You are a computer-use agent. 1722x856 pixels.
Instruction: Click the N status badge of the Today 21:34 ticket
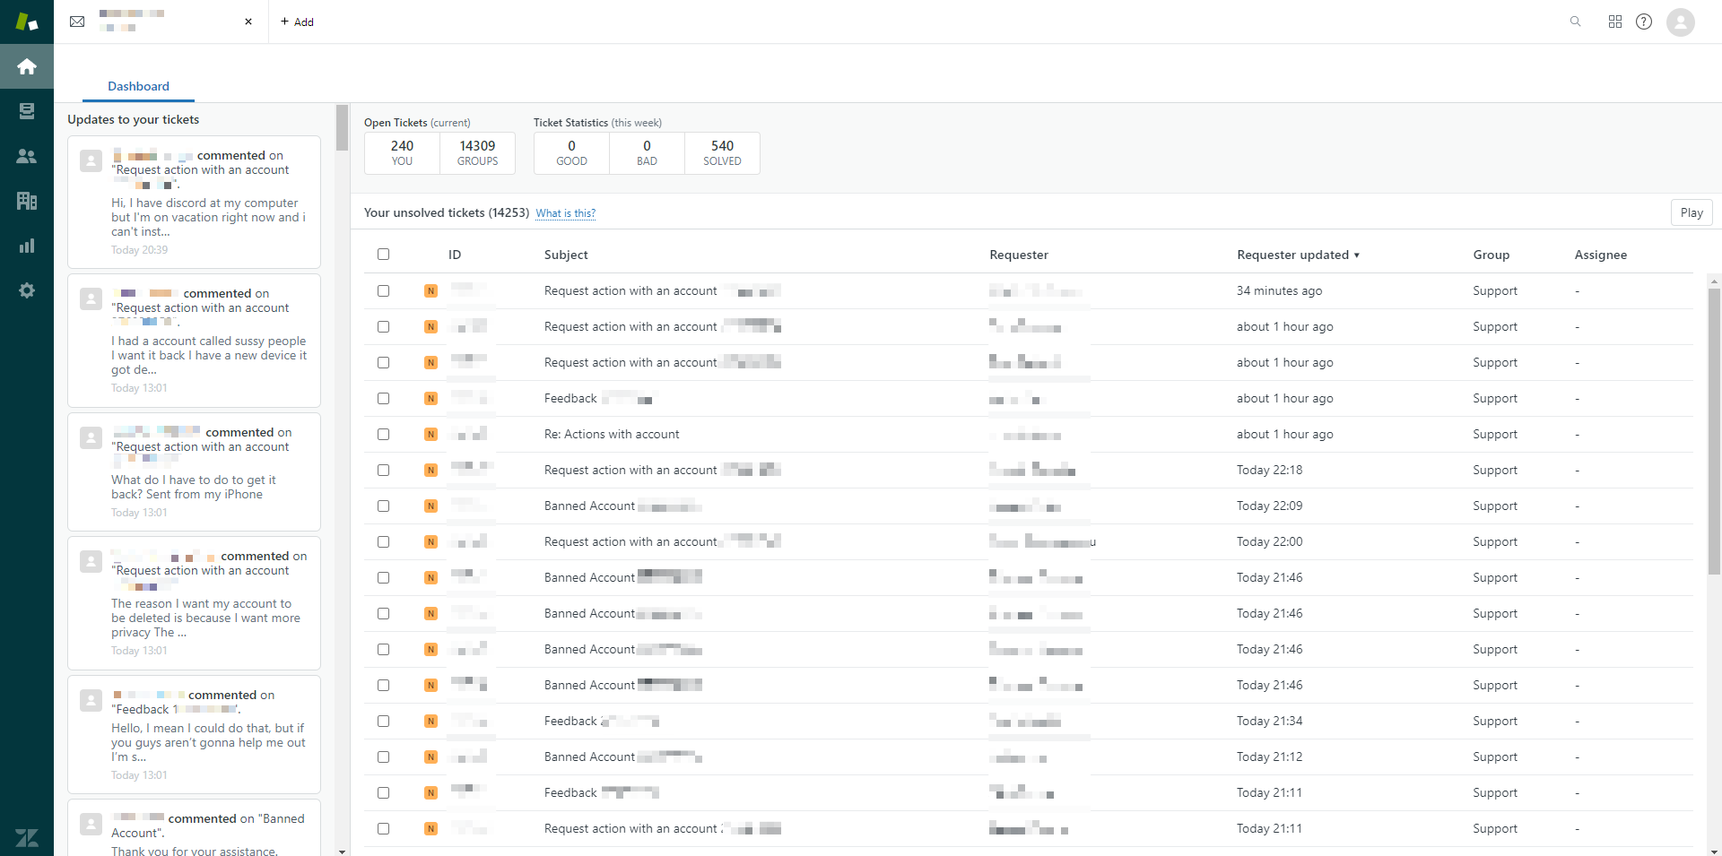point(430,721)
